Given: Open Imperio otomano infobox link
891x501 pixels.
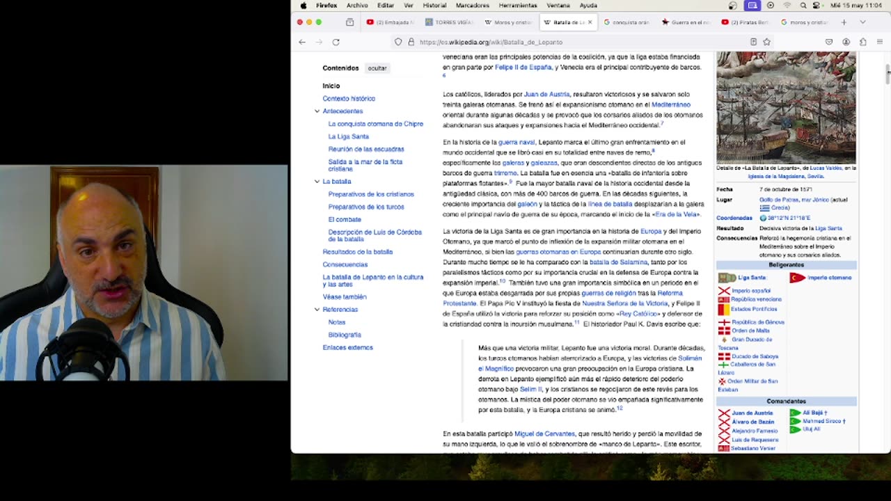Looking at the screenshot, I should coord(830,278).
